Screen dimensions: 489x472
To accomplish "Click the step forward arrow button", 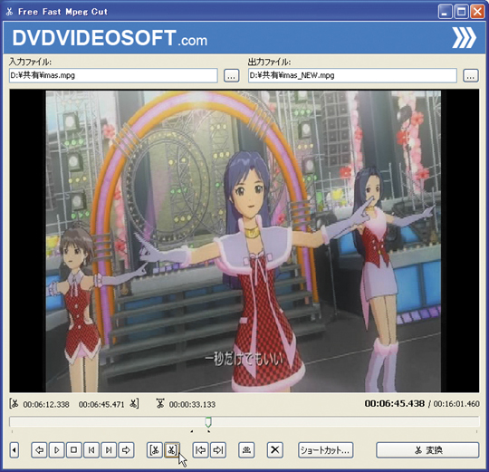I will click(x=126, y=450).
